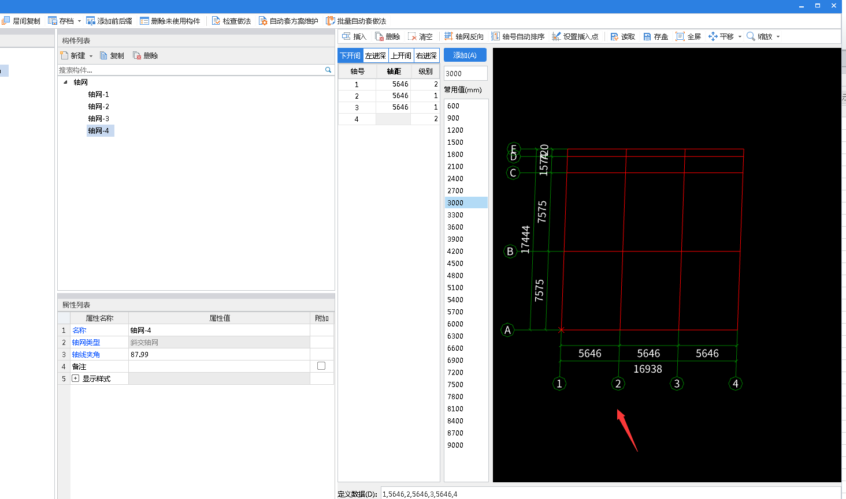846x499 pixels.
Task: Click 轴线夹角 value 87.99
Action: pos(219,354)
